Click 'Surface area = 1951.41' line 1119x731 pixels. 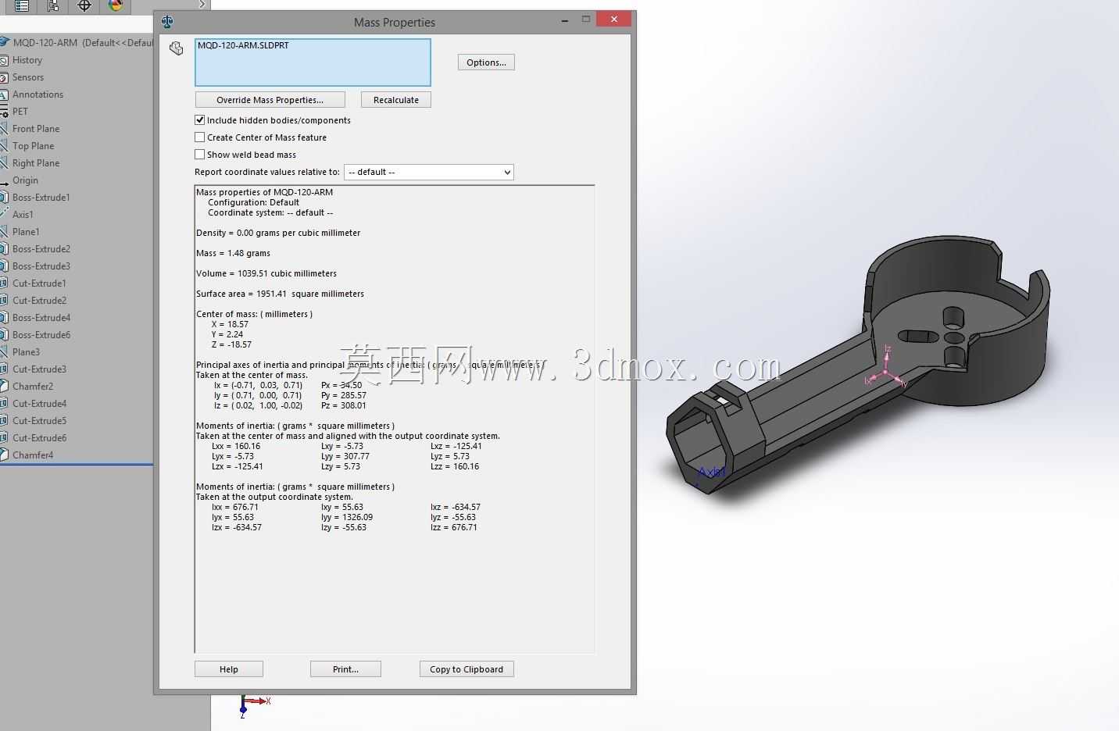[280, 294]
